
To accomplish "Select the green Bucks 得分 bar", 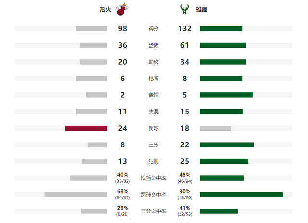I will tap(221, 29).
